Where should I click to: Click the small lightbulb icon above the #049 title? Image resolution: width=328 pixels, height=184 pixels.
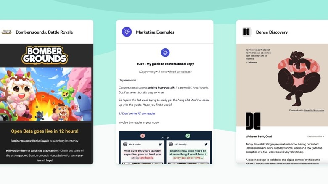click(x=165, y=53)
